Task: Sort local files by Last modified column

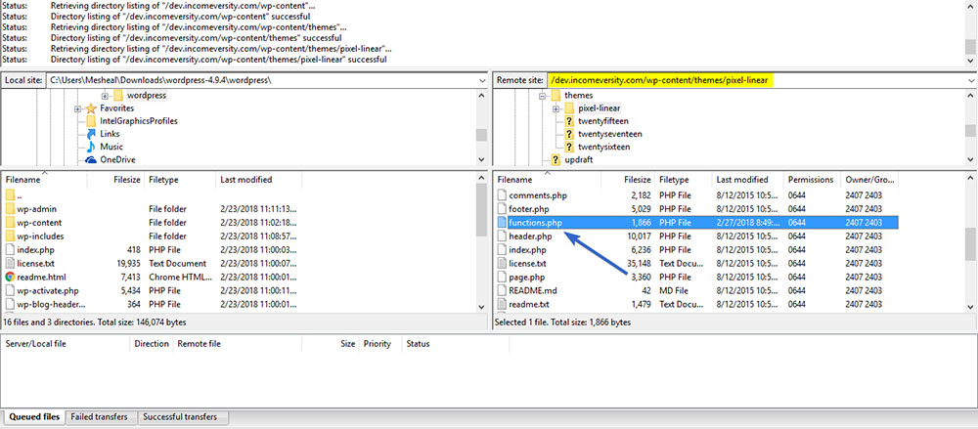Action: (245, 180)
